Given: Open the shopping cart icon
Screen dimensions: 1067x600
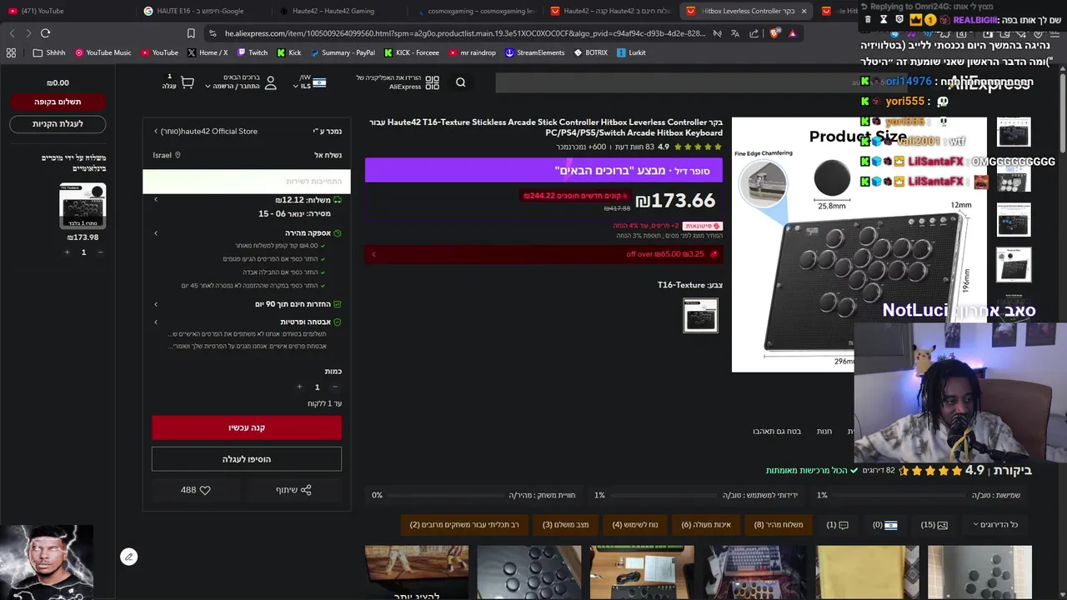Looking at the screenshot, I should pyautogui.click(x=187, y=82).
